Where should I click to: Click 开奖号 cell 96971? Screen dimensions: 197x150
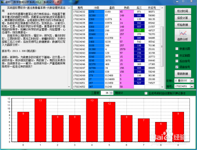(x=152, y=12)
